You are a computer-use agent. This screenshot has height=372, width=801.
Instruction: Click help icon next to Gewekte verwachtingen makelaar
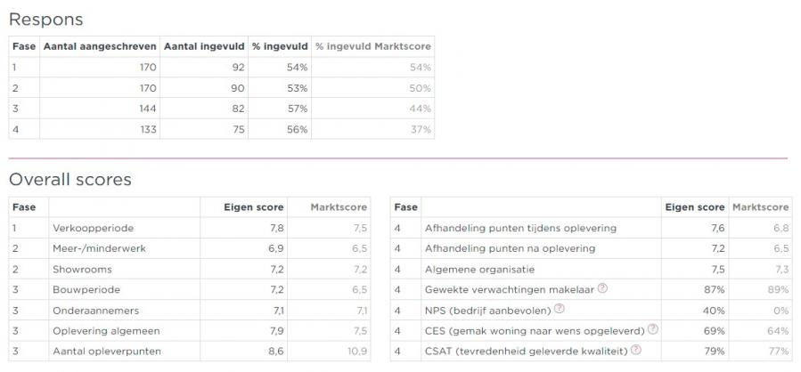602,288
